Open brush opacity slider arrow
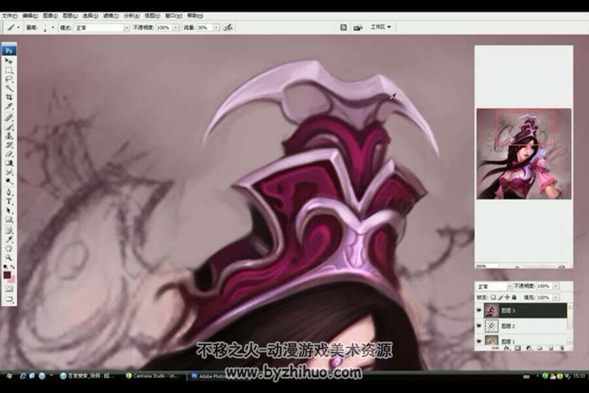The width and height of the screenshot is (589, 393). (175, 28)
